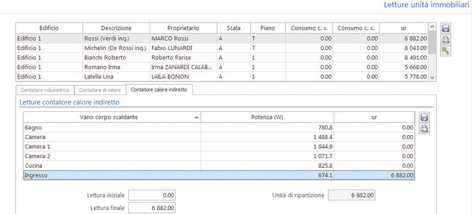Save readings with top table's floppy icon
The width and height of the screenshot is (475, 214).
tap(446, 29)
